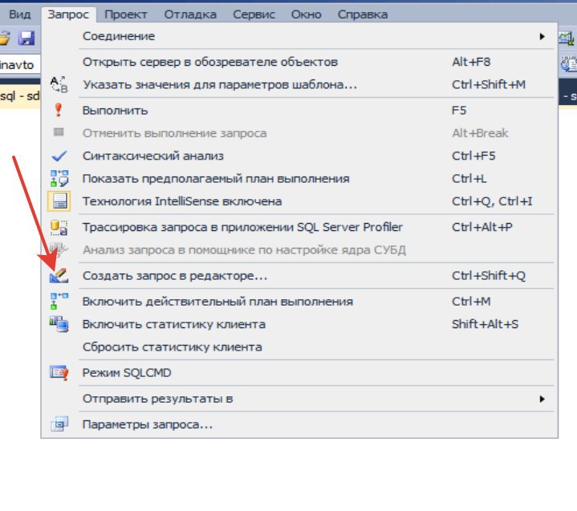Click Ctrl+F5 shortcut label
This screenshot has height=511, width=577.
pos(473,156)
